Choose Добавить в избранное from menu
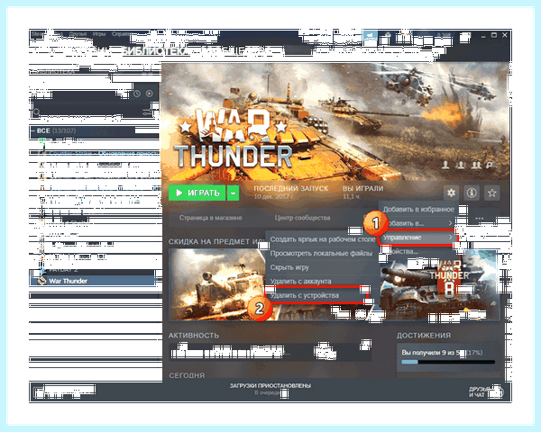This screenshot has width=541, height=432. (418, 209)
